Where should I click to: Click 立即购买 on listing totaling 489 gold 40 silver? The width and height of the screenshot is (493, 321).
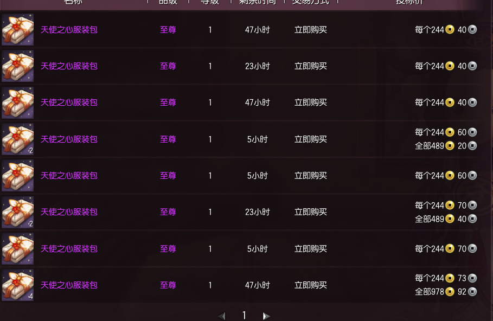tap(311, 212)
